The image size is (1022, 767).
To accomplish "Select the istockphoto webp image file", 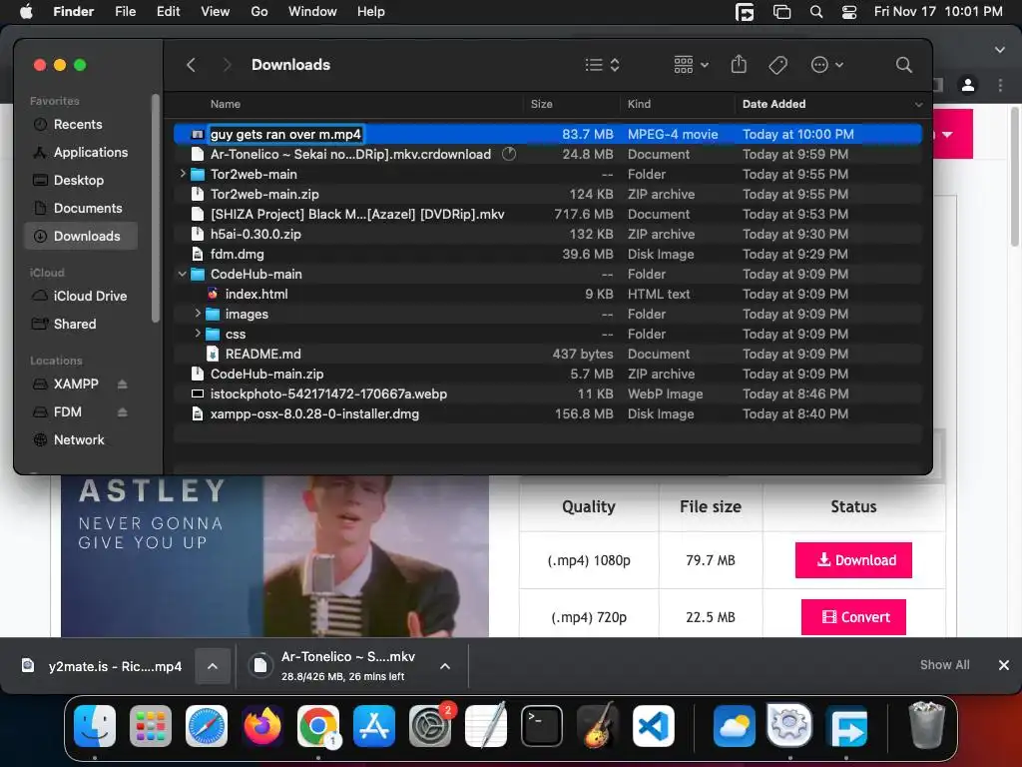I will (x=548, y=393).
